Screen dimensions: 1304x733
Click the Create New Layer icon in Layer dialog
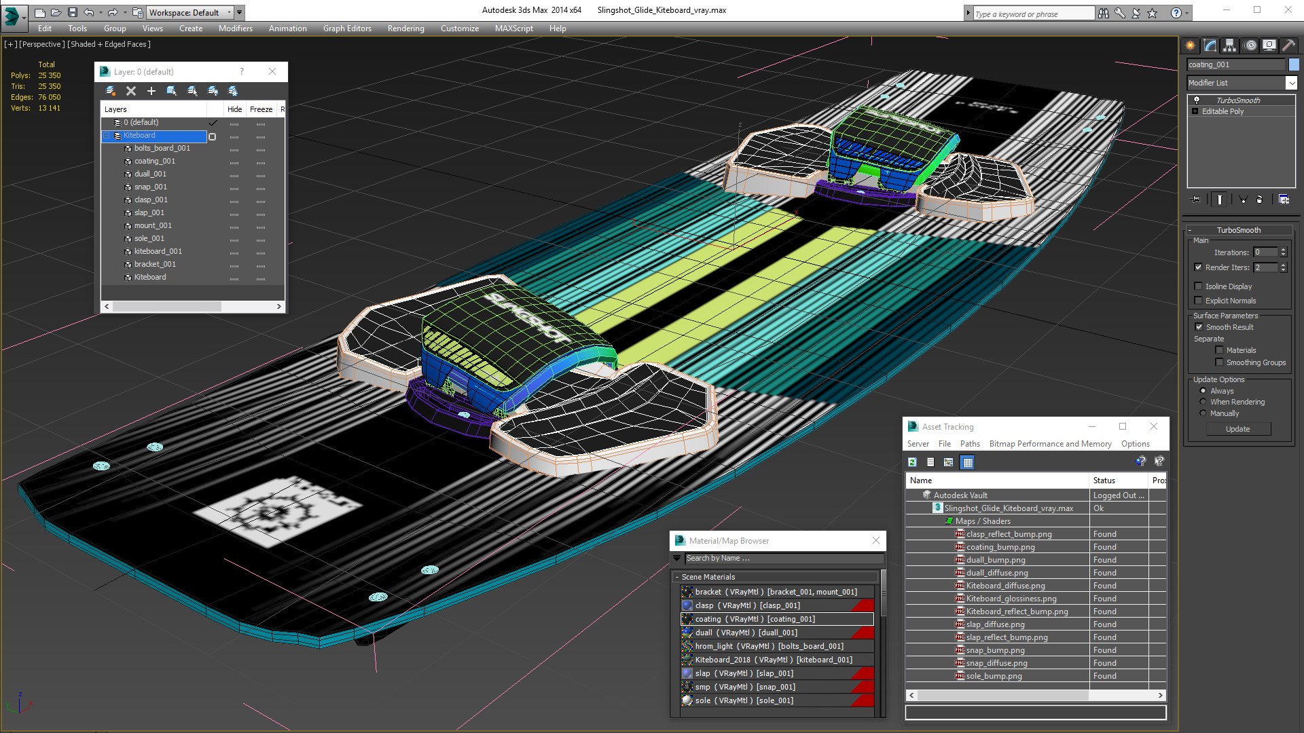point(111,91)
